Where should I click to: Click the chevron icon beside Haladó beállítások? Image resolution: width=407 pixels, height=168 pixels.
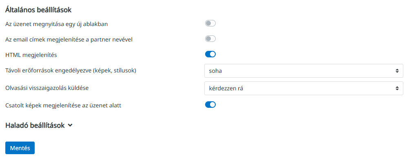(71, 126)
